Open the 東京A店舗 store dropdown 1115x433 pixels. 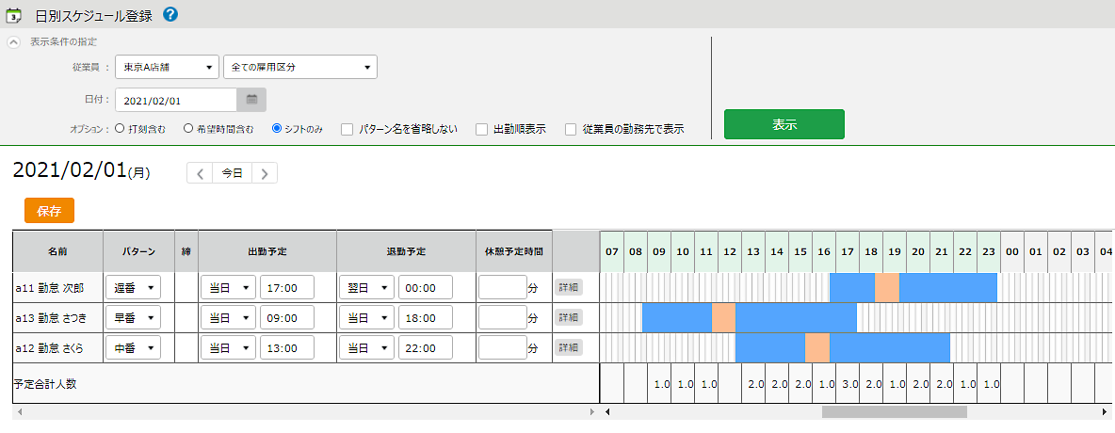(x=167, y=67)
